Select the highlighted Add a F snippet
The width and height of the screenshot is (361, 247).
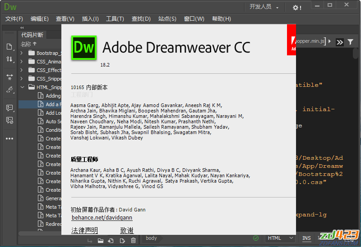40,104
